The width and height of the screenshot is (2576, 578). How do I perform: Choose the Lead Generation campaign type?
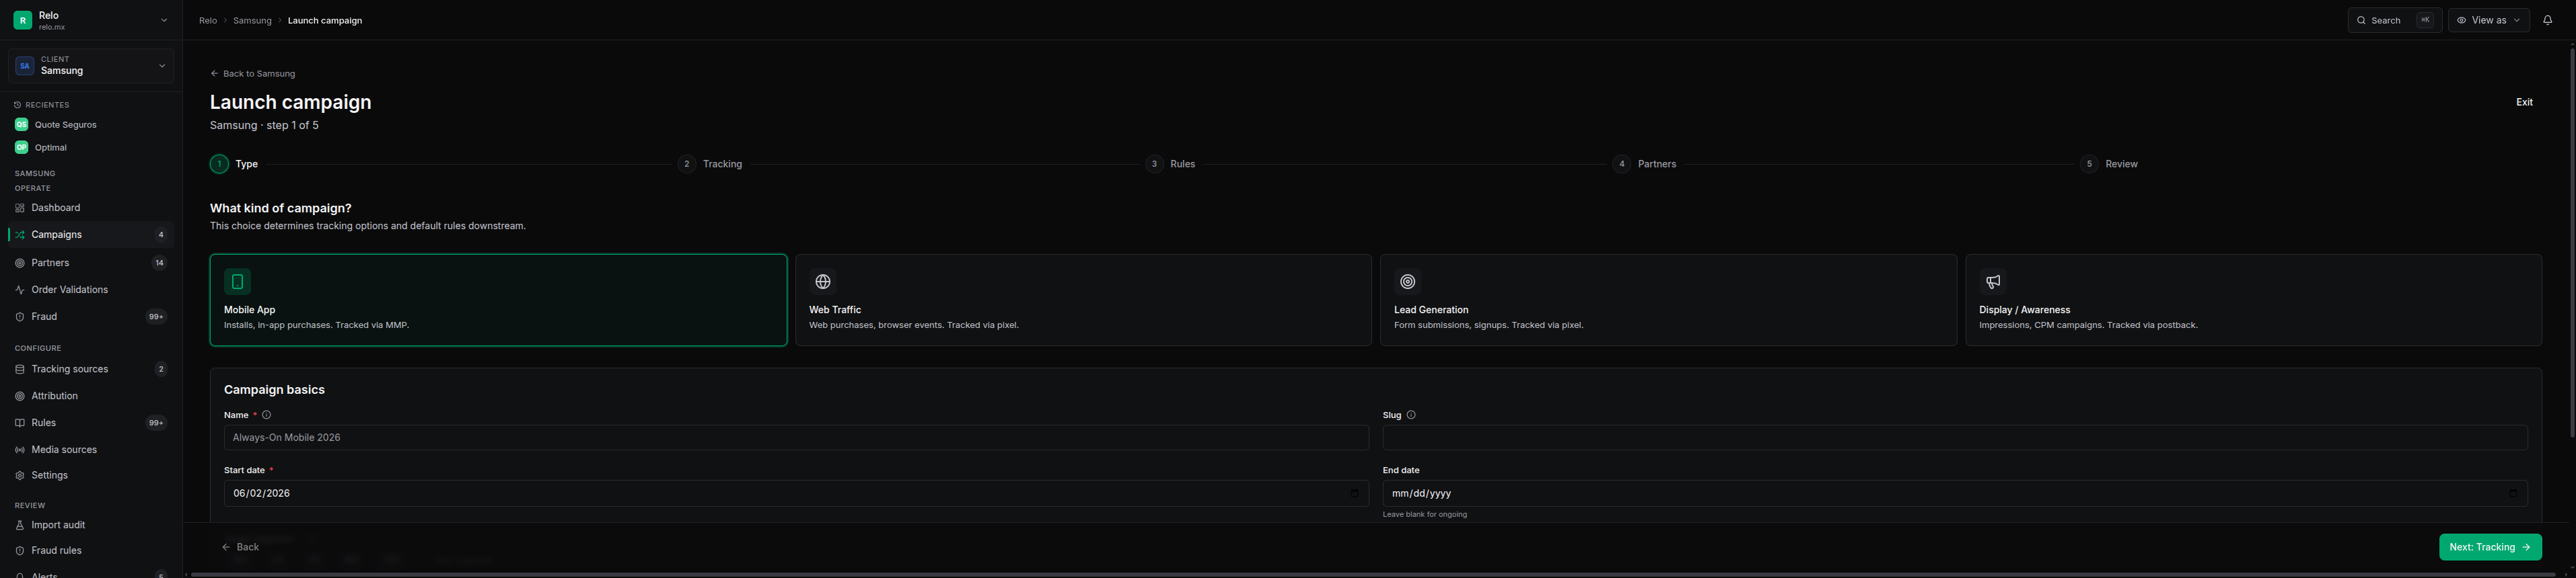(x=1668, y=300)
